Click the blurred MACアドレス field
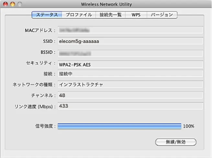 click(130, 30)
